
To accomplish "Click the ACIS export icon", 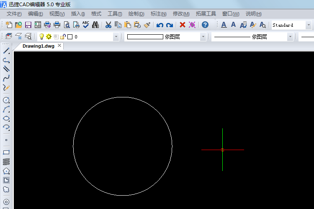I will point(38,25).
